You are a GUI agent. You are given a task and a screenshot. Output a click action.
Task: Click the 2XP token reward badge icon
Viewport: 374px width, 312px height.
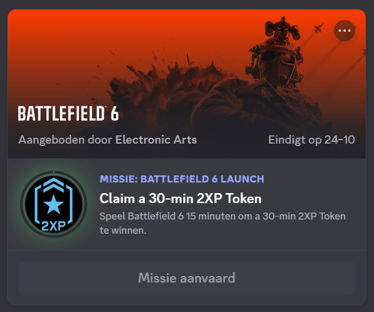(54, 204)
